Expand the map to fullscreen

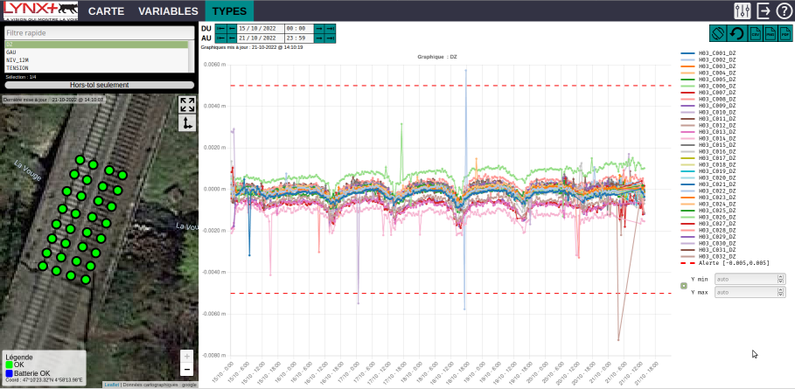[187, 105]
